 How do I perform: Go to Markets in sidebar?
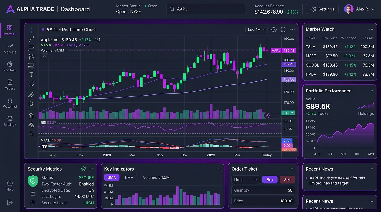pos(10,49)
